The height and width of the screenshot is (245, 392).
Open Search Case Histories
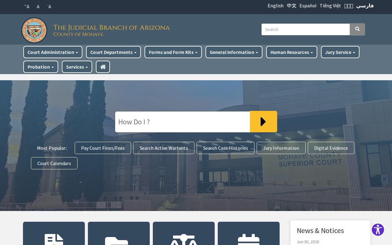coord(225,148)
